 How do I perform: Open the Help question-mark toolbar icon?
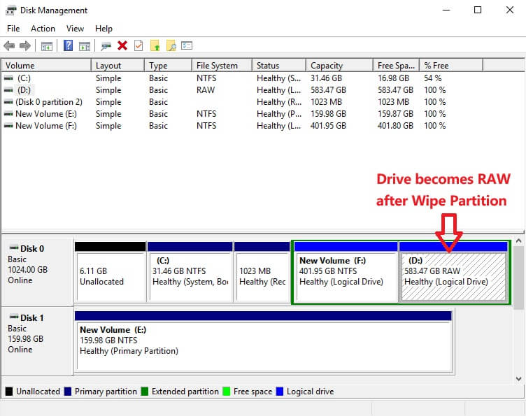(x=68, y=45)
